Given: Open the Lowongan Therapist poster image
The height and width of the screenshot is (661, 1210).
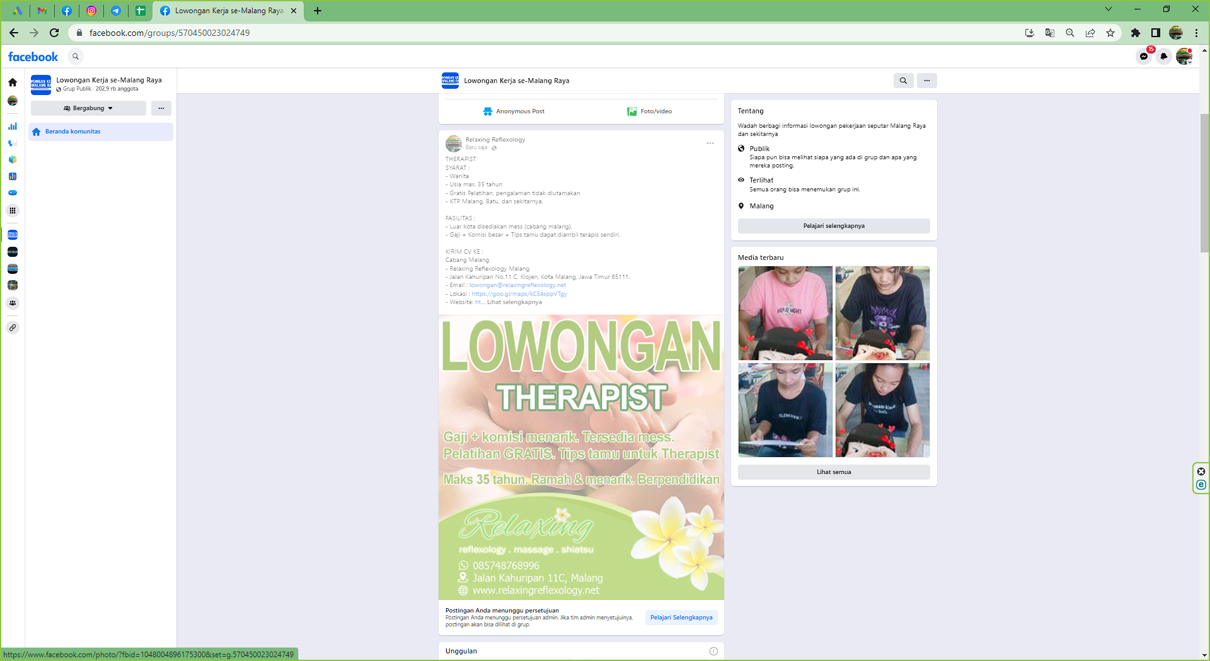Looking at the screenshot, I should click(x=581, y=458).
